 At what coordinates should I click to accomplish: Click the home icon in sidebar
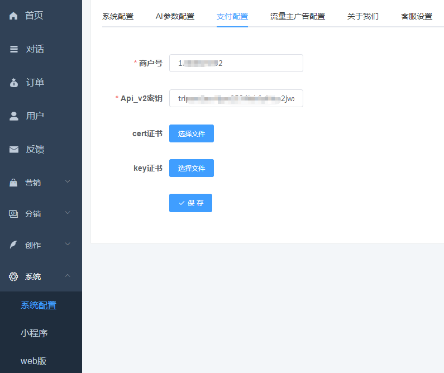[x=14, y=16]
